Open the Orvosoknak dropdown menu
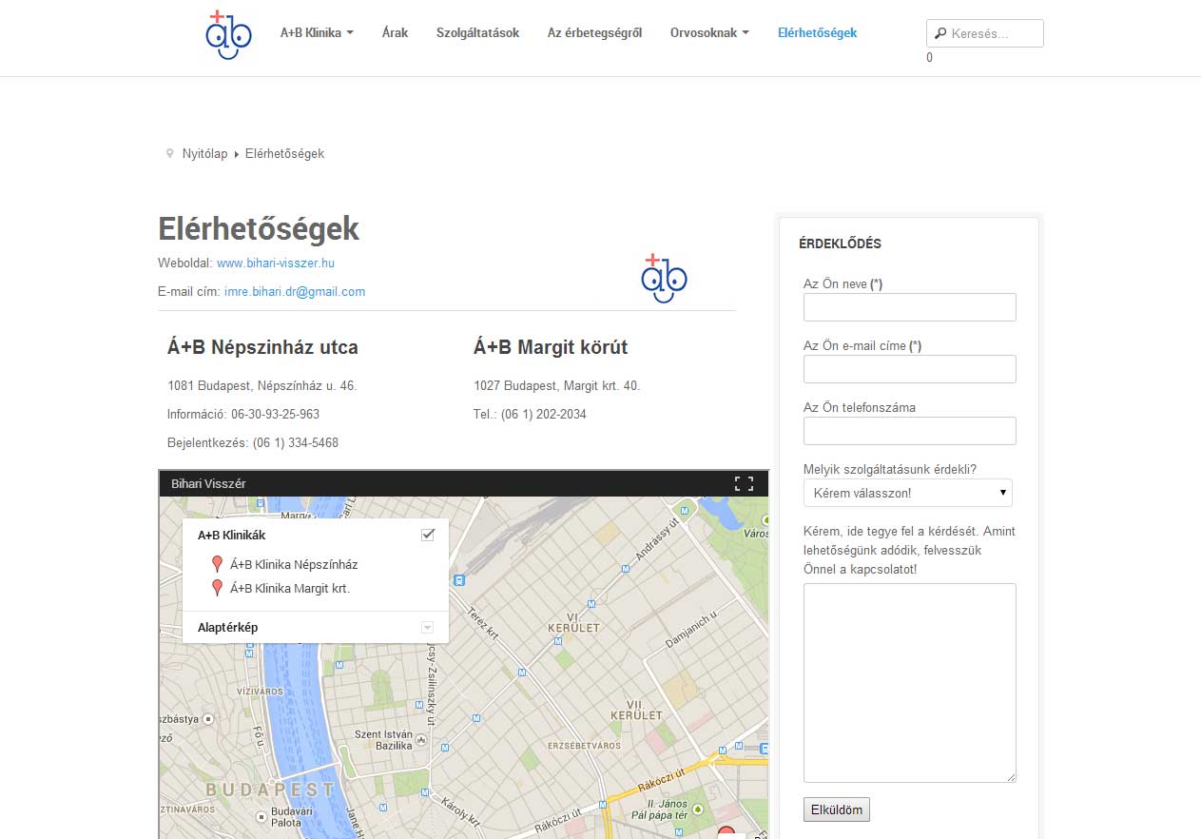The width and height of the screenshot is (1201, 839). coord(709,32)
